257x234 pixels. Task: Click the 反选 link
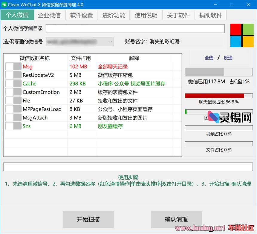point(228,58)
